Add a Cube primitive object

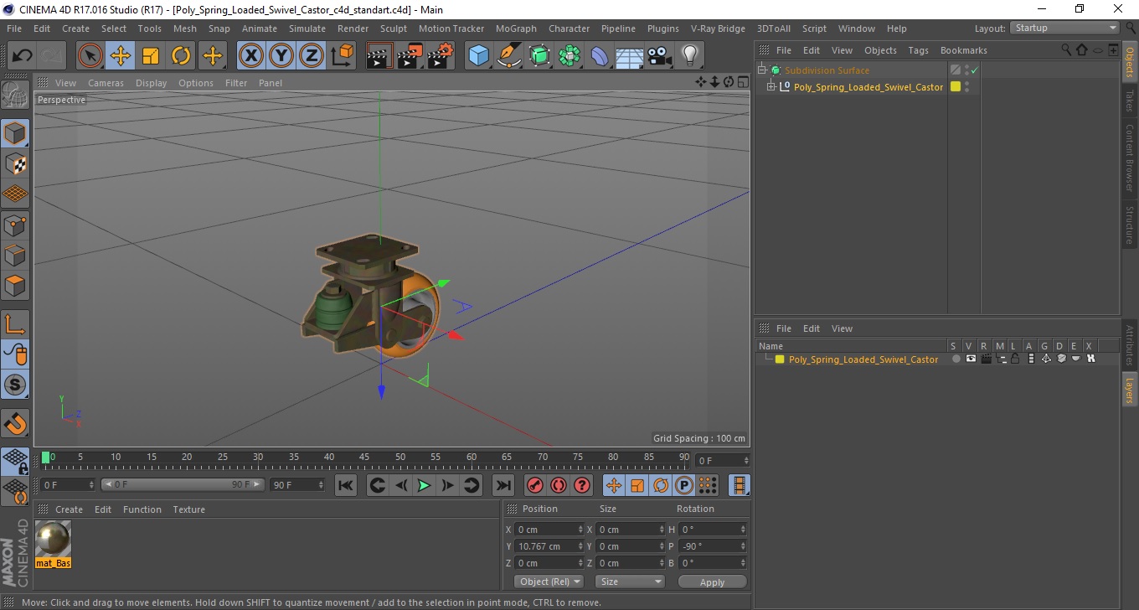pyautogui.click(x=479, y=56)
